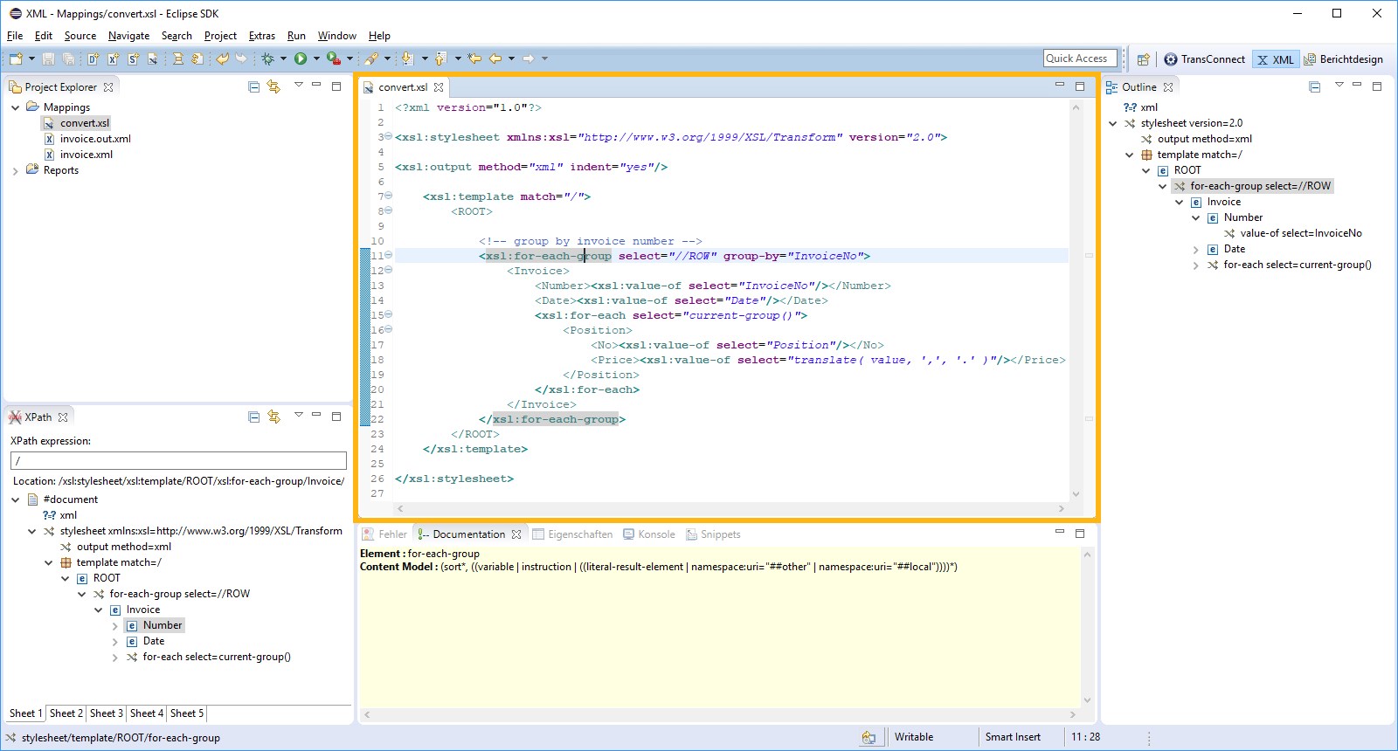Screen dimensions: 1398x751
Task: Select the XML perspective button
Action: pyautogui.click(x=1275, y=59)
